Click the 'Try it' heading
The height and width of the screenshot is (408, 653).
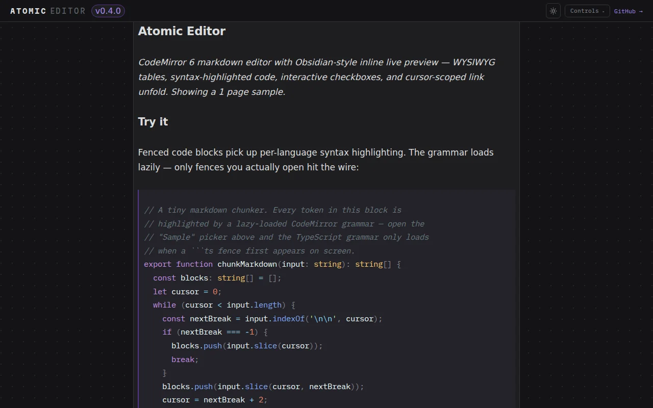click(x=153, y=121)
